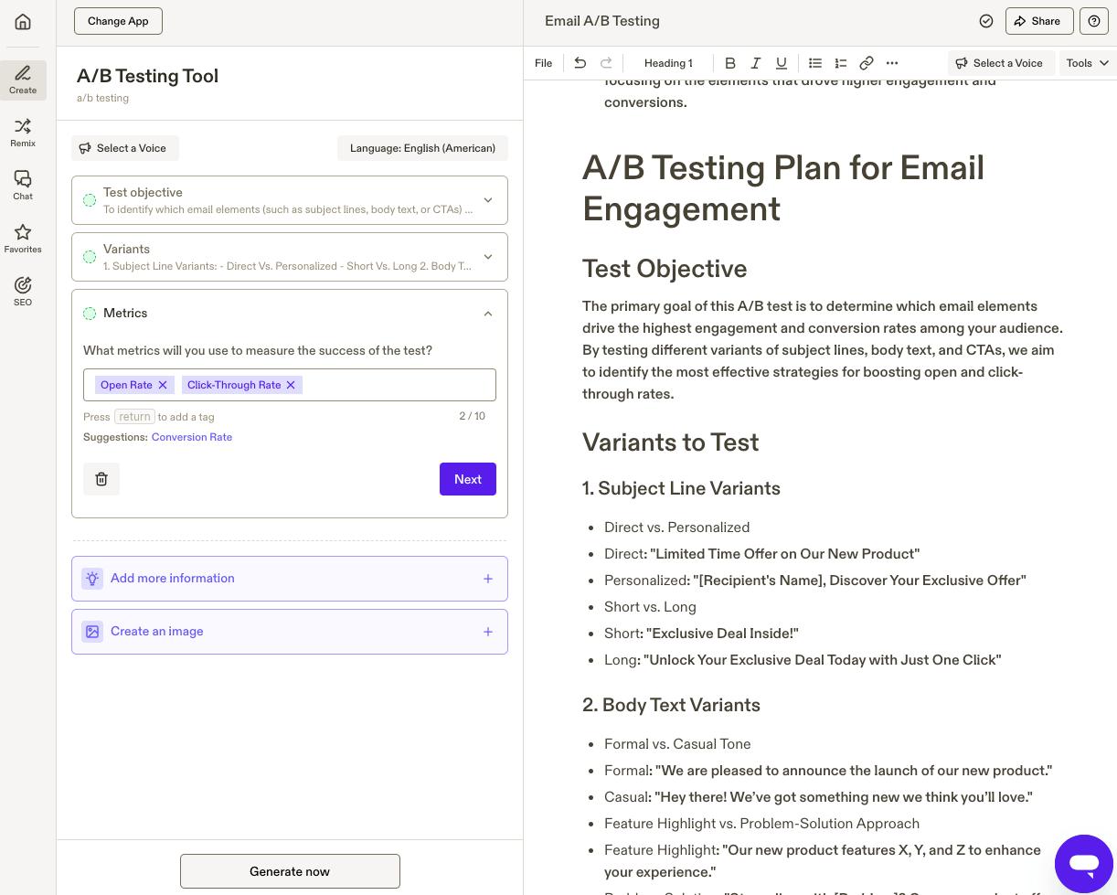Viewport: 1117px width, 895px height.
Task: Click the document saved checkmark icon
Action: pos(985,21)
